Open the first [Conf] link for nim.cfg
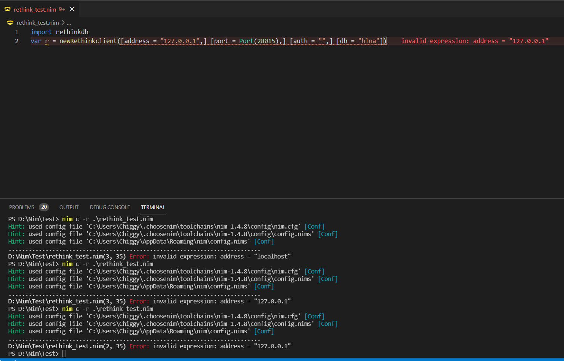 click(314, 226)
